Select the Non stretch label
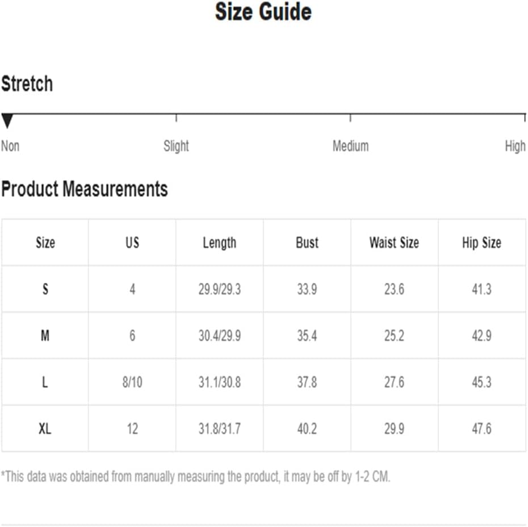 click(10, 146)
